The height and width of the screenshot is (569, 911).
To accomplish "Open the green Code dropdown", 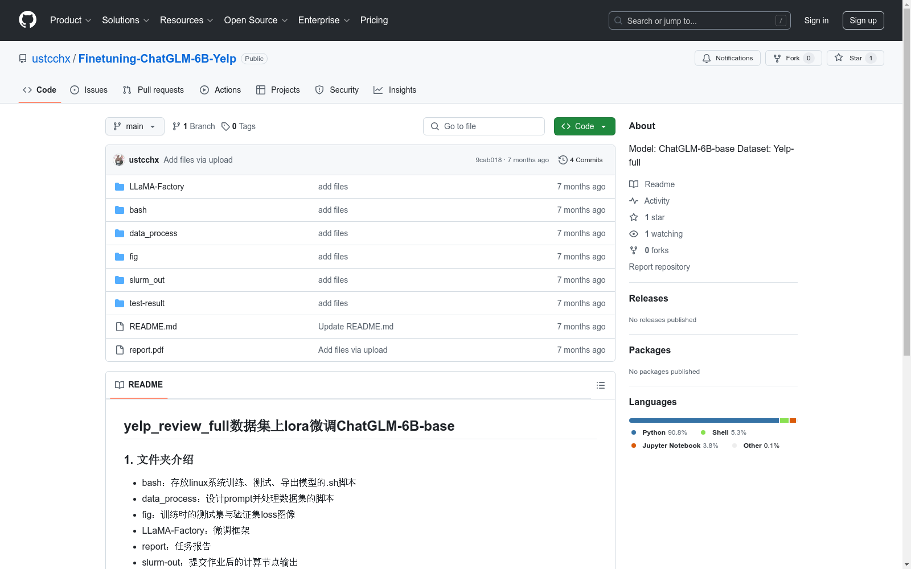I will click(584, 126).
